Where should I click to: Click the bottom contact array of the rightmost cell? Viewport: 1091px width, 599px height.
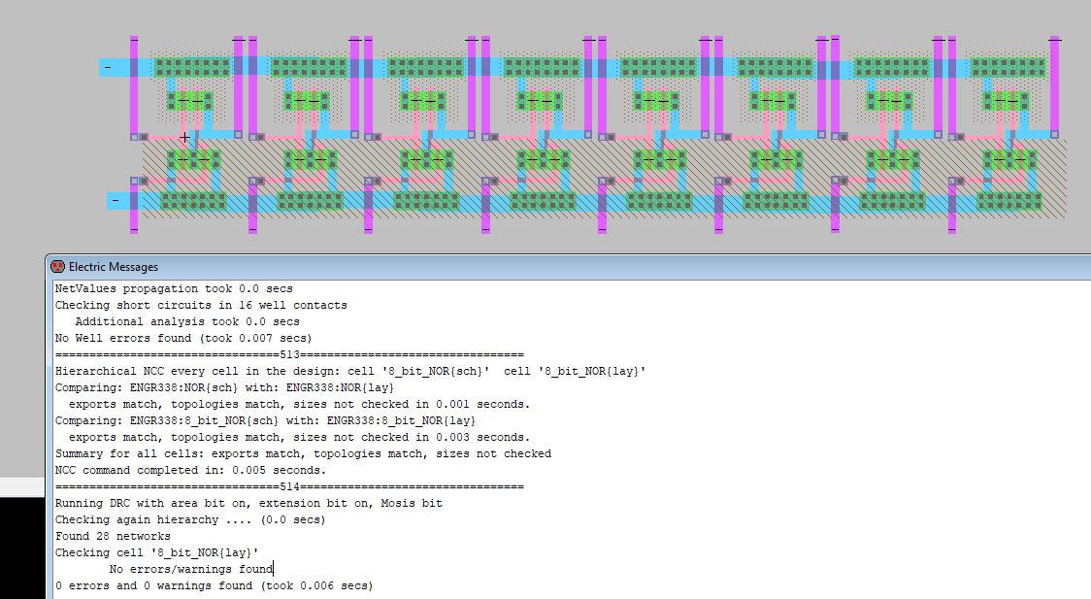tap(1009, 201)
